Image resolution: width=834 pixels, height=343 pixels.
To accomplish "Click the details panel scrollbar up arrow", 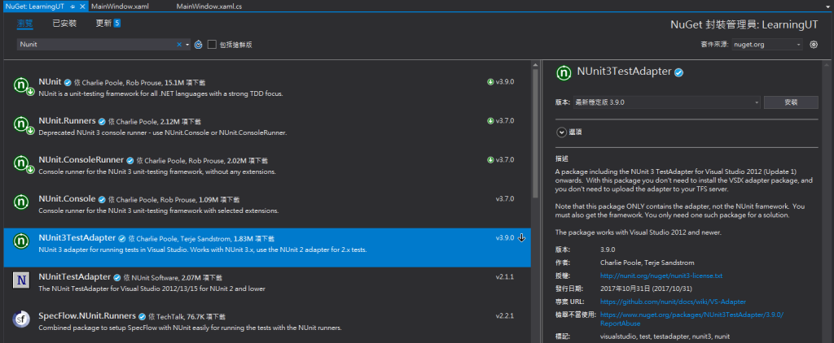I will 827,65.
